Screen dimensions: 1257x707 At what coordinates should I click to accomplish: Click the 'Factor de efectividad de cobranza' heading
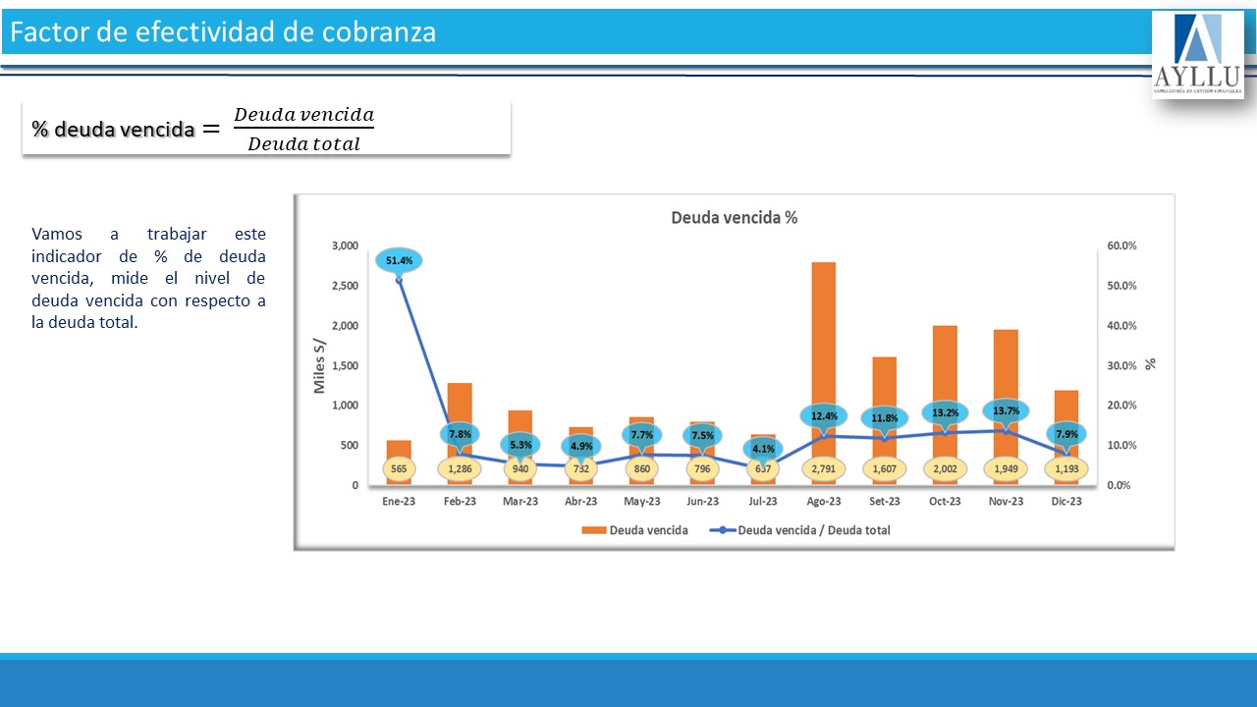(x=223, y=32)
